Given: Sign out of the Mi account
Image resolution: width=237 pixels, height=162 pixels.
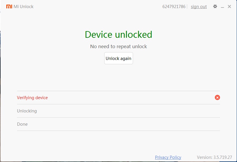Looking at the screenshot, I should click(x=199, y=7).
